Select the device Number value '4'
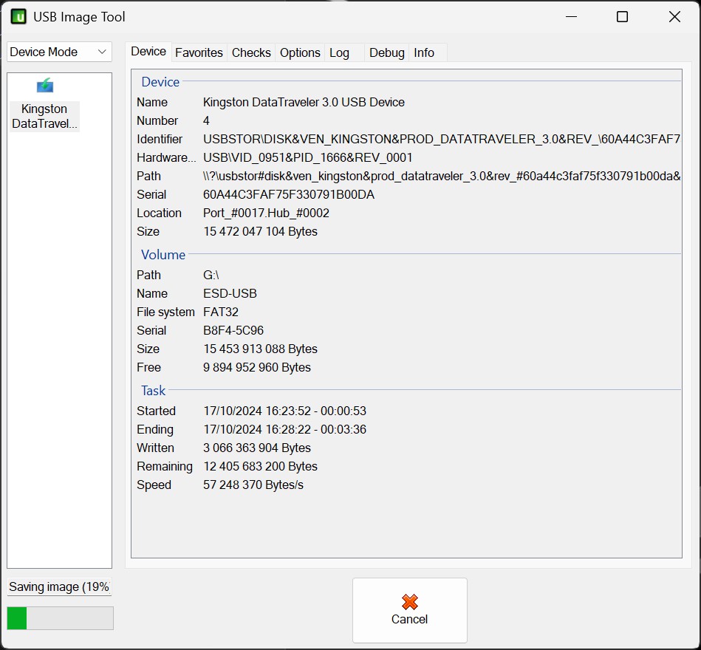The image size is (701, 650). [206, 120]
